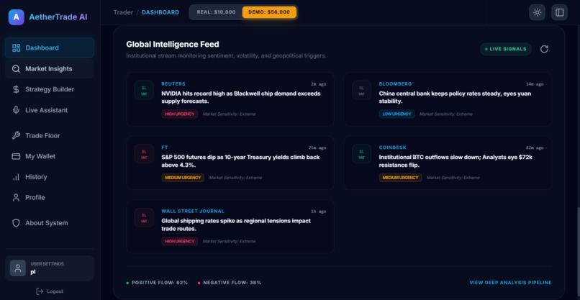The height and width of the screenshot is (300, 580).
Task: Click the sentiment badge on the Bloomberg card
Action: click(x=361, y=91)
